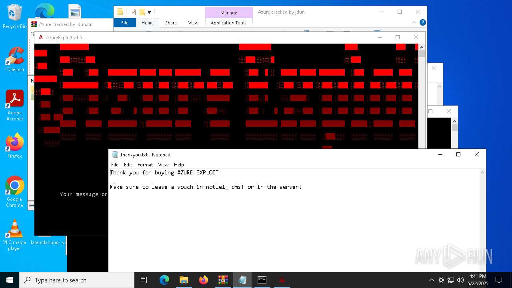Switch to the command prompt taskbar icon

coord(262,280)
